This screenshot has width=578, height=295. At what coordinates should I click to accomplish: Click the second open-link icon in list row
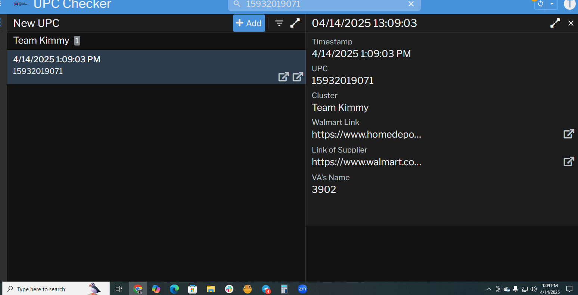click(x=298, y=77)
